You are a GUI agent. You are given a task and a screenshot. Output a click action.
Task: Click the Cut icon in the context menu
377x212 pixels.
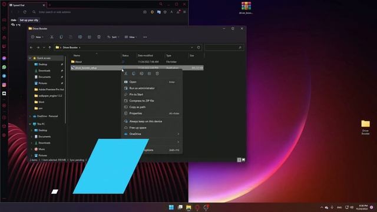pos(125,74)
